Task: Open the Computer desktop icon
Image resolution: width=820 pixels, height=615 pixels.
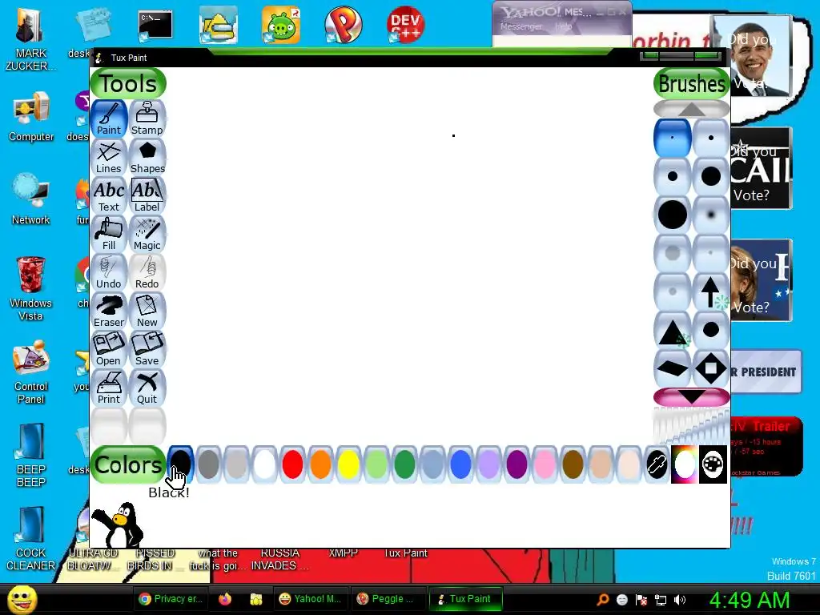Action: pos(31,117)
